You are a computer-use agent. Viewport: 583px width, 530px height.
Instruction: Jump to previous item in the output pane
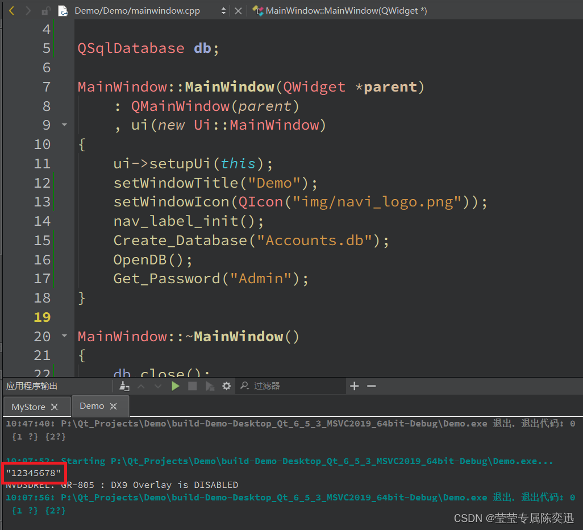click(141, 386)
